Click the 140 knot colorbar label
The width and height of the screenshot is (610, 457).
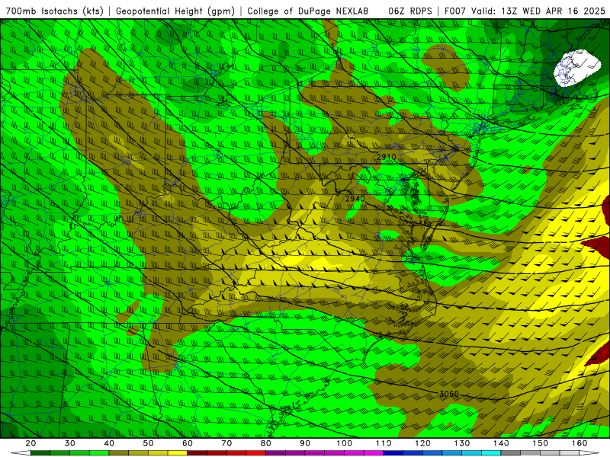(x=502, y=443)
